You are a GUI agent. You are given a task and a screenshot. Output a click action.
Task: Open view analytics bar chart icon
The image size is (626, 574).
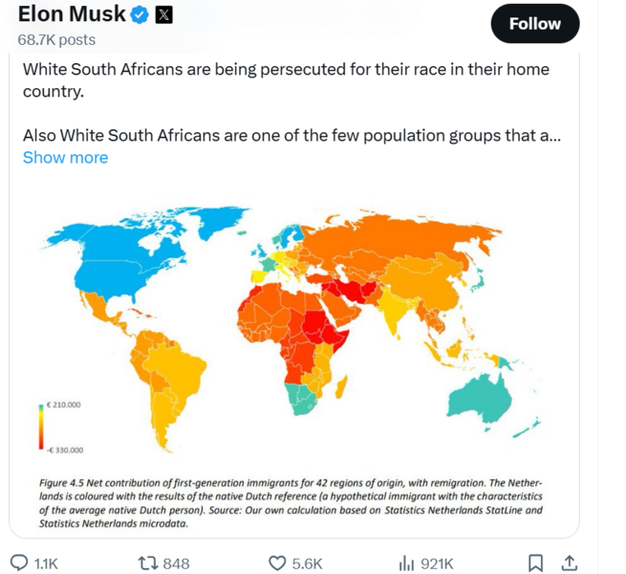[x=405, y=563]
